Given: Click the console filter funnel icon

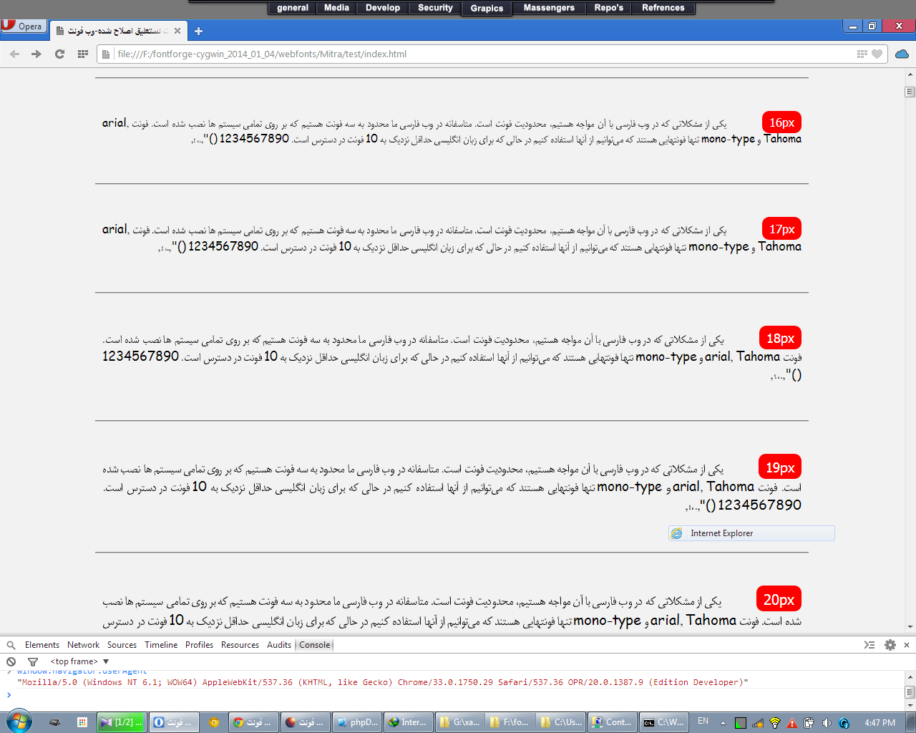Looking at the screenshot, I should 32,661.
